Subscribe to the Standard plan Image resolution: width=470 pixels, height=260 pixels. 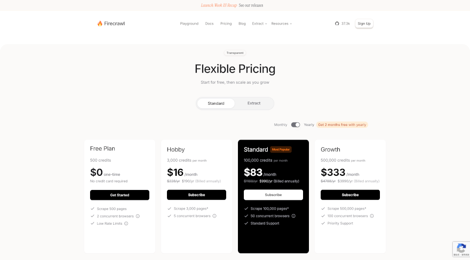[273, 195]
